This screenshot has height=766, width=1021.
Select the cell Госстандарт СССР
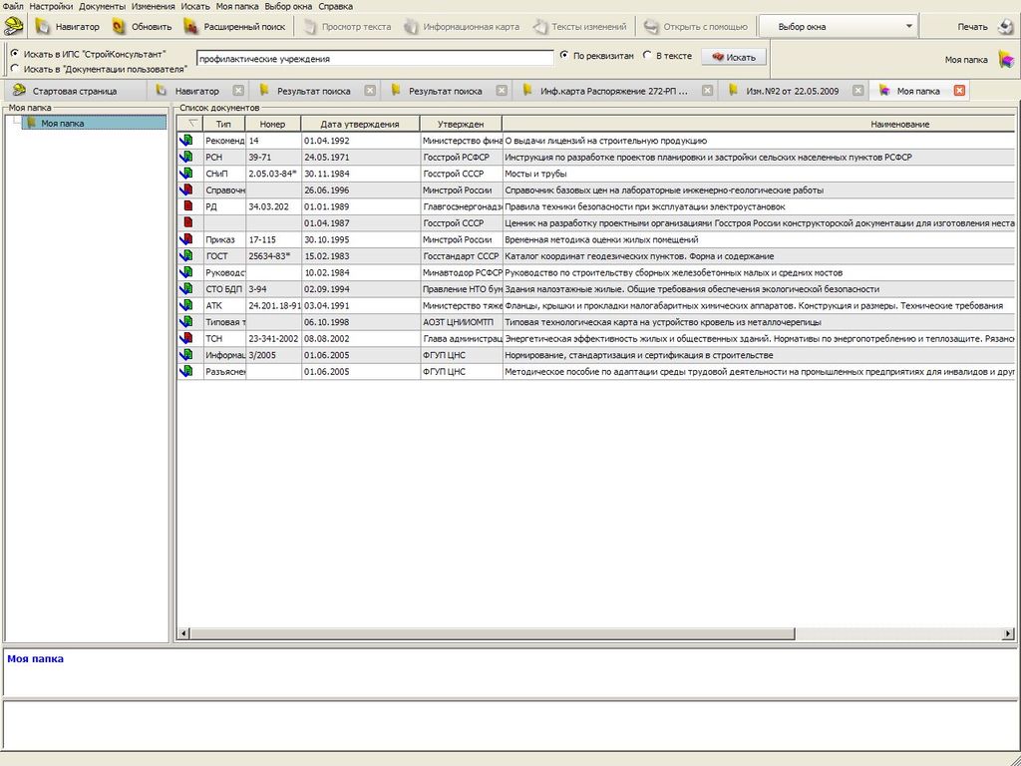(x=461, y=256)
